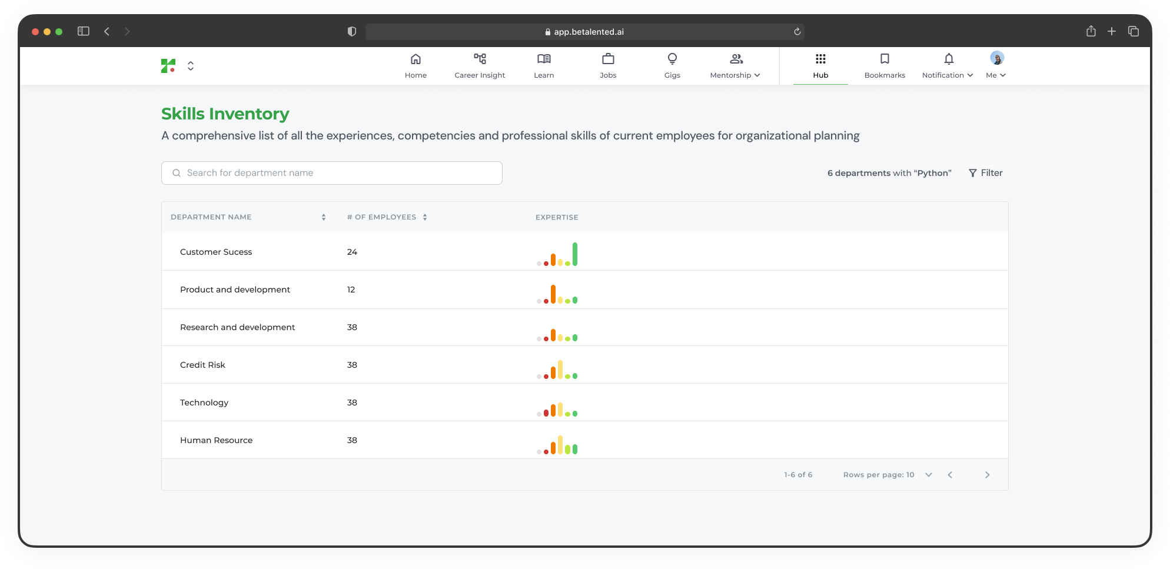View Credit Risk expertise chart

click(x=557, y=369)
